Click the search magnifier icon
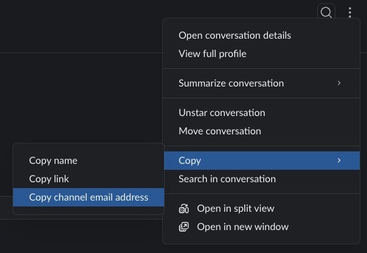This screenshot has width=367, height=253. coord(326,12)
